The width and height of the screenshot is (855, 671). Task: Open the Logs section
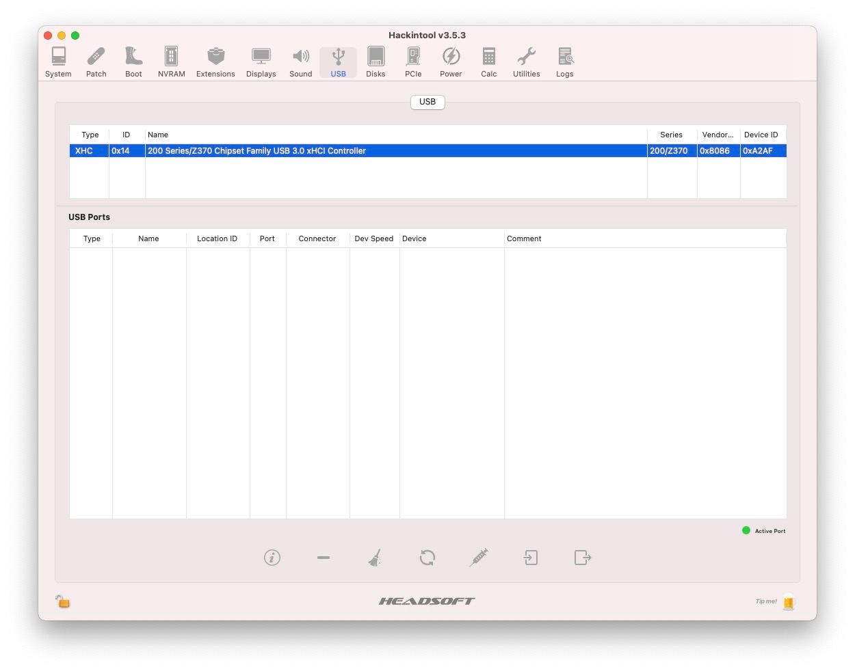coord(565,62)
